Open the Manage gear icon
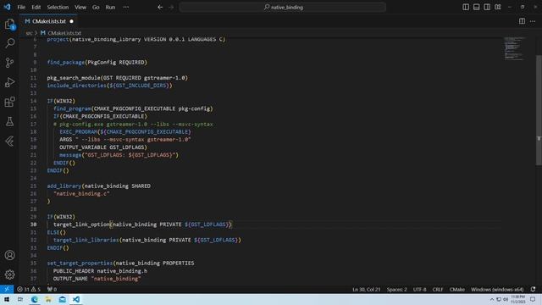The height and width of the screenshot is (305, 542). (9, 274)
